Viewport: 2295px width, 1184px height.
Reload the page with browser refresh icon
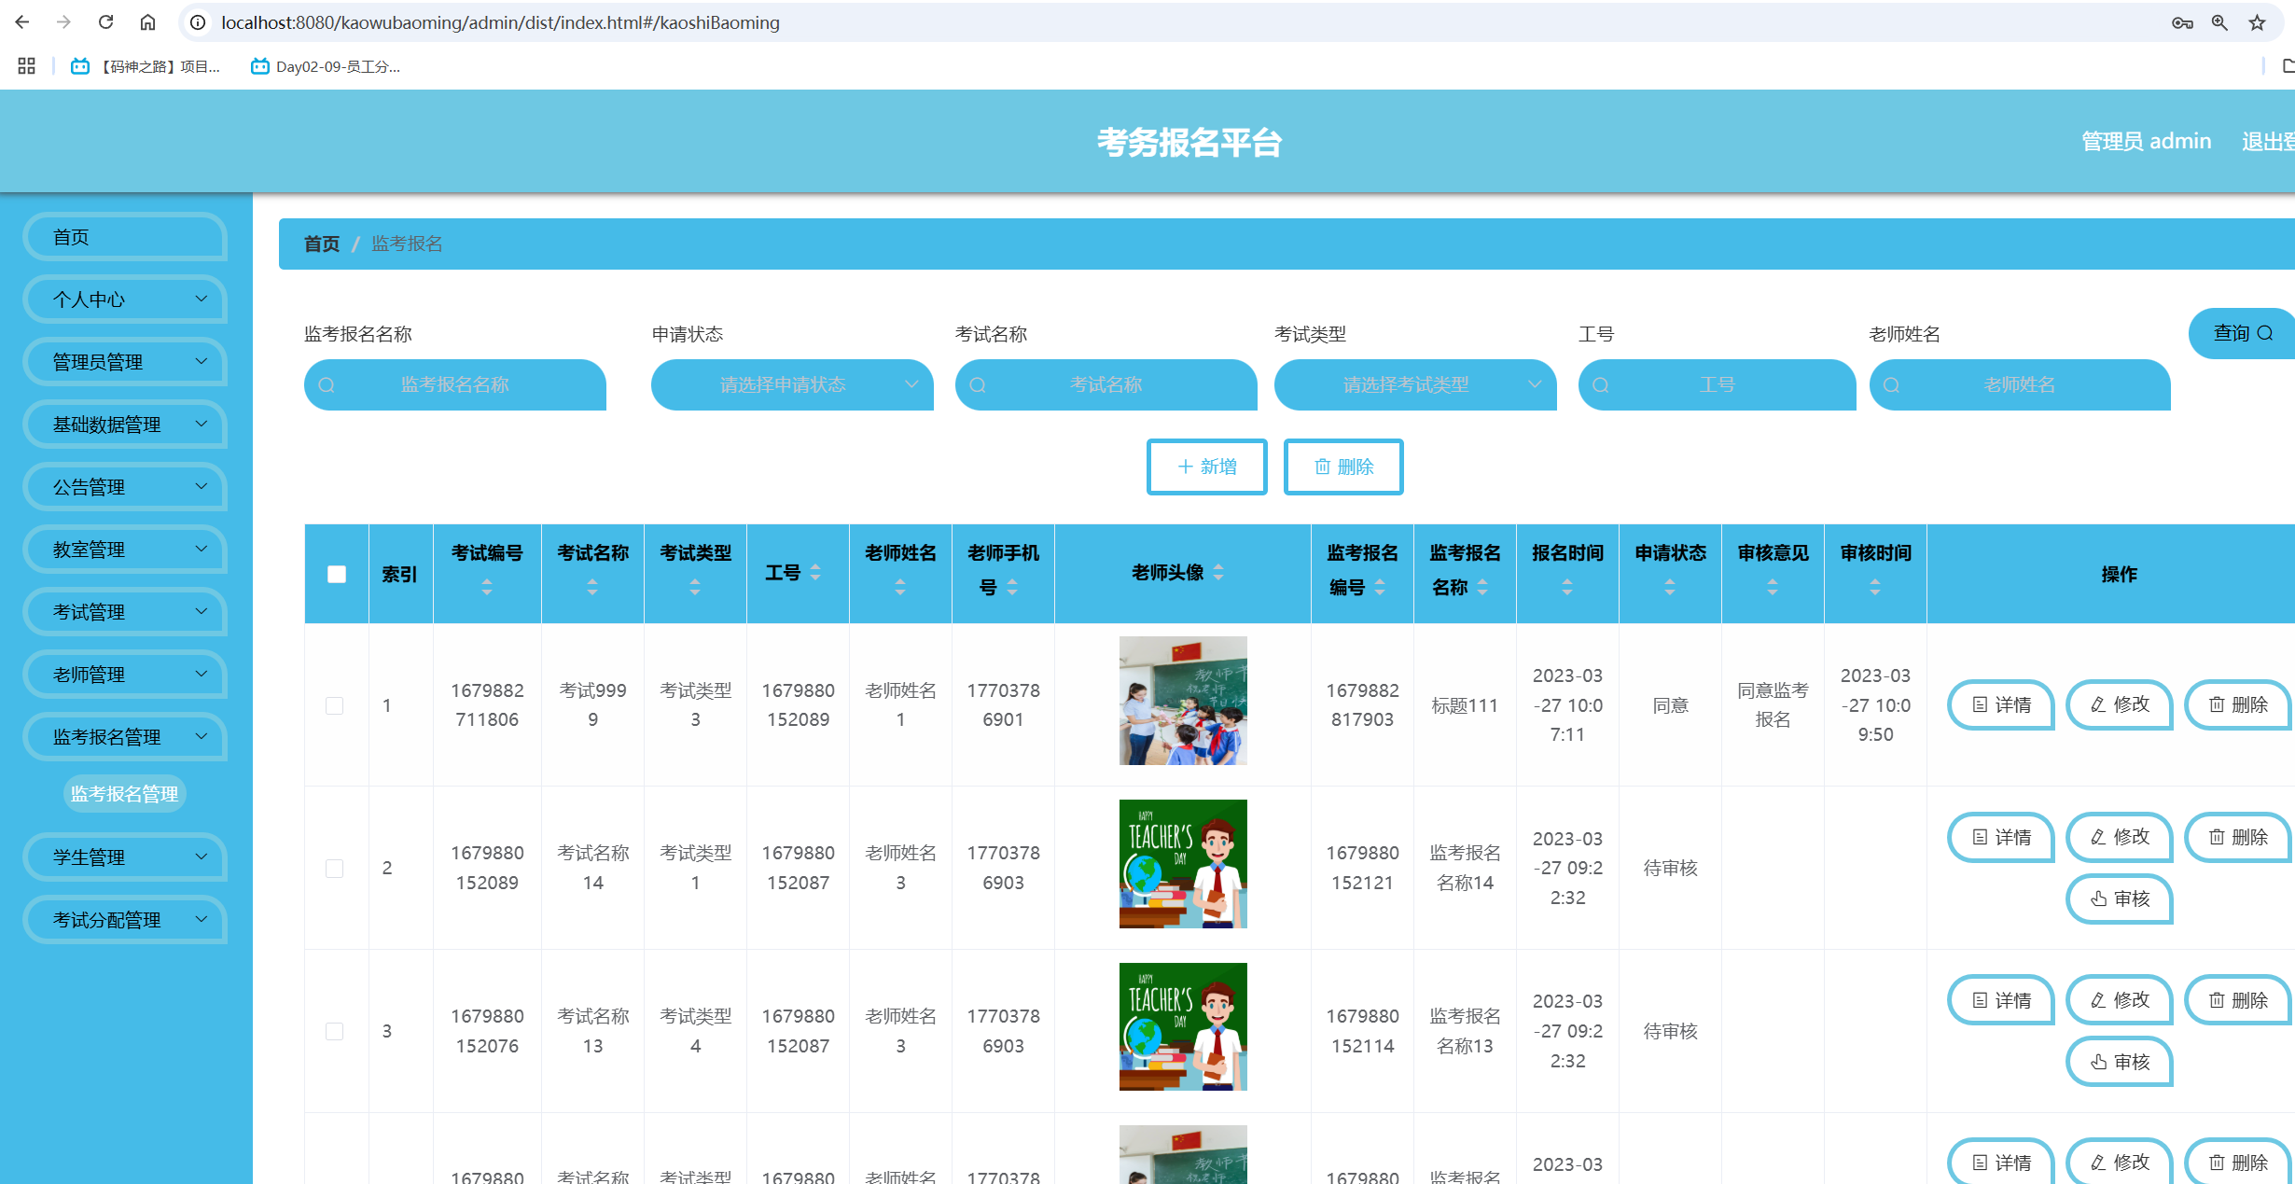tap(105, 22)
